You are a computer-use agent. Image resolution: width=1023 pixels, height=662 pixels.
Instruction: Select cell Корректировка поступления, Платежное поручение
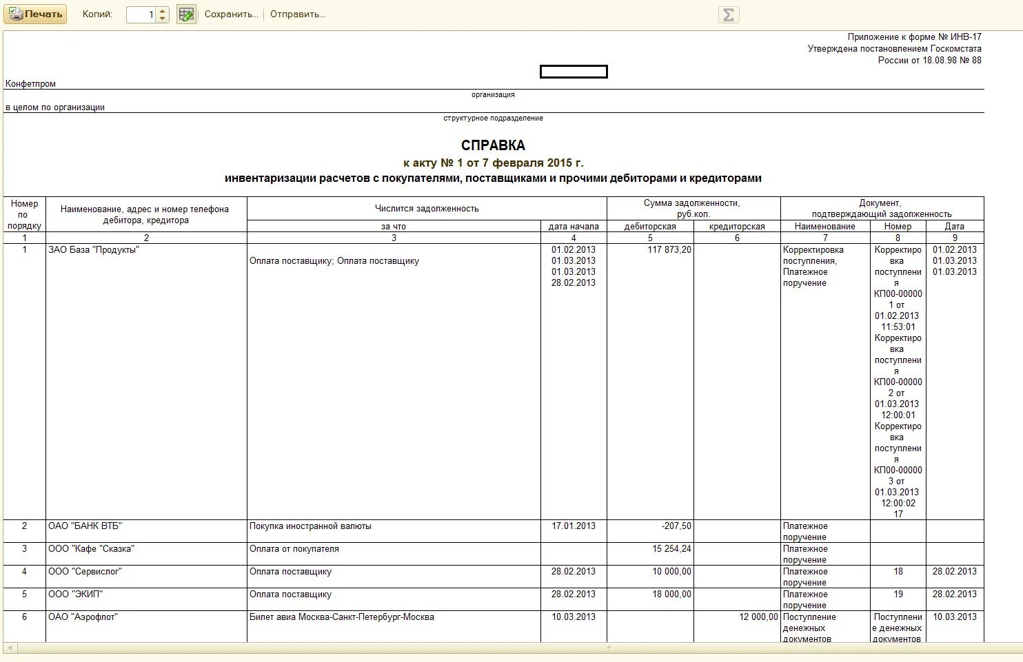pyautogui.click(x=825, y=382)
